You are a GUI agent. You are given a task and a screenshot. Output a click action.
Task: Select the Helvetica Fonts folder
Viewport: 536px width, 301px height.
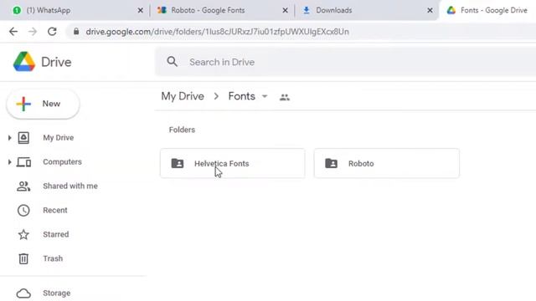point(233,164)
